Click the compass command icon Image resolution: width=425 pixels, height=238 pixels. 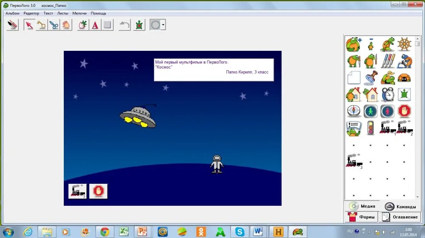coord(354,111)
